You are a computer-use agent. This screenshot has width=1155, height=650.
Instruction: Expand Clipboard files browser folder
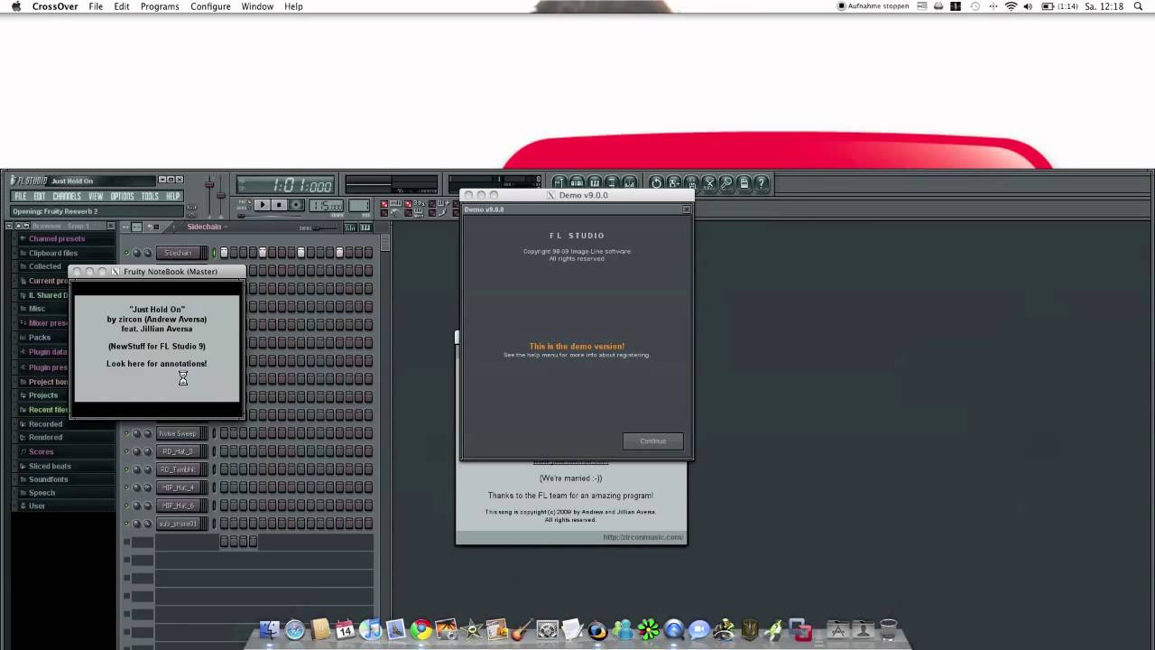coord(53,253)
